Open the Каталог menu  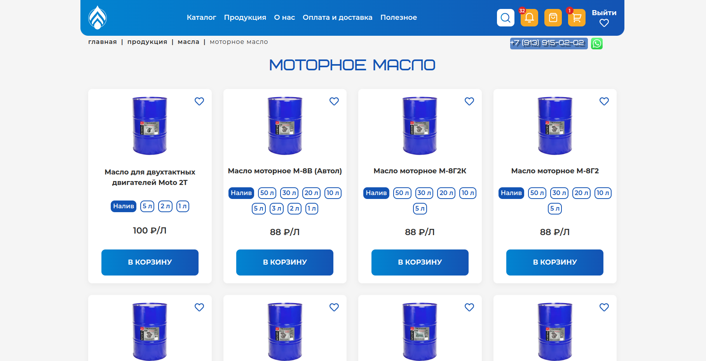click(x=201, y=17)
